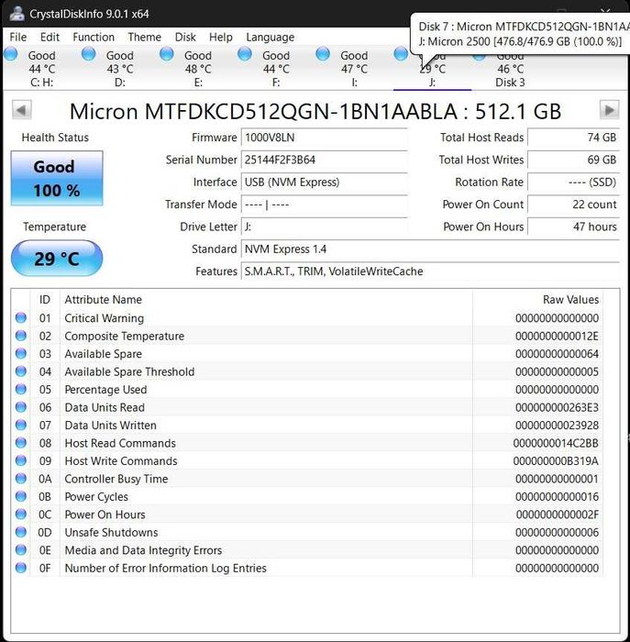Click the Firmware field 1000V8LN
Screen dimensions: 630x642
pyautogui.click(x=325, y=138)
